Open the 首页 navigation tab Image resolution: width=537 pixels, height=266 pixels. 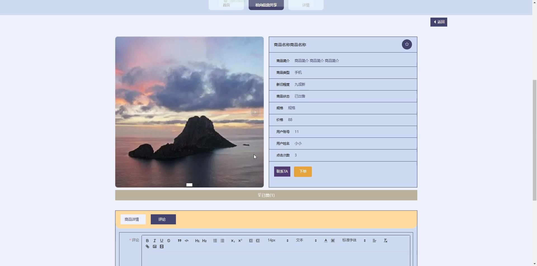tap(226, 5)
